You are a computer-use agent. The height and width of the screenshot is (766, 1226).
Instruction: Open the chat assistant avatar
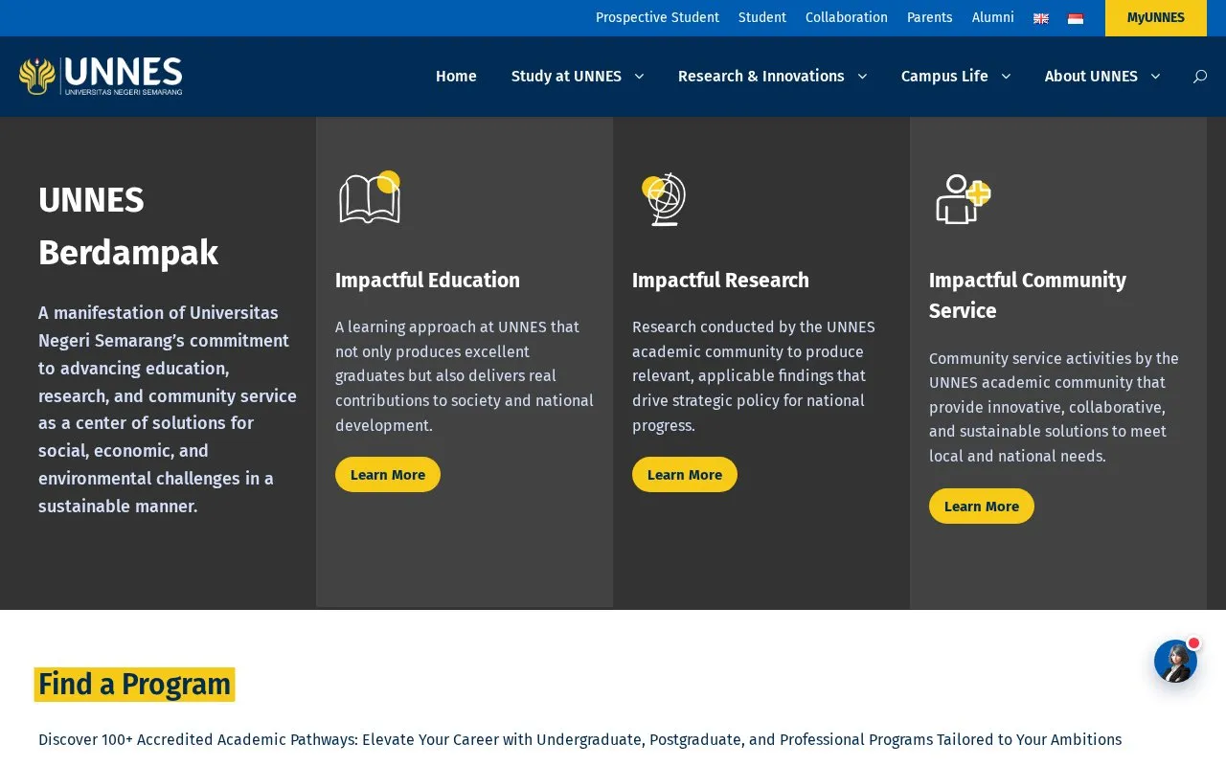[x=1175, y=661]
